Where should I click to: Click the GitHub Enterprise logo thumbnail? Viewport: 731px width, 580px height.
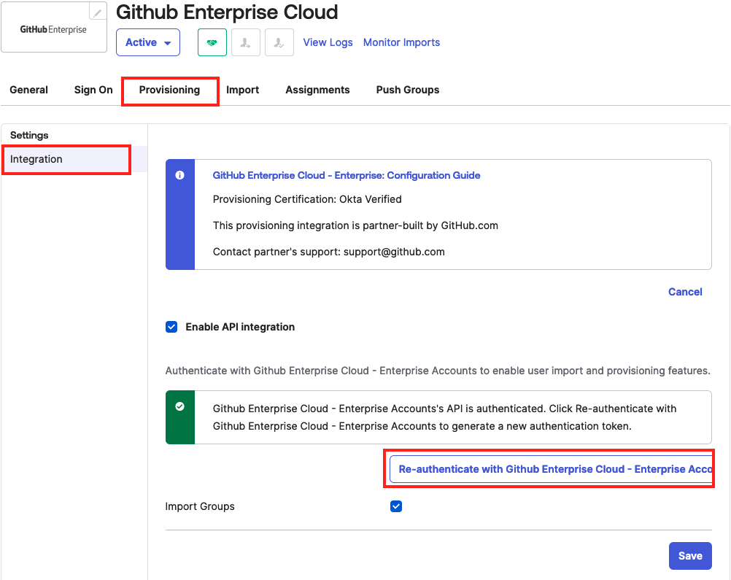[54, 30]
